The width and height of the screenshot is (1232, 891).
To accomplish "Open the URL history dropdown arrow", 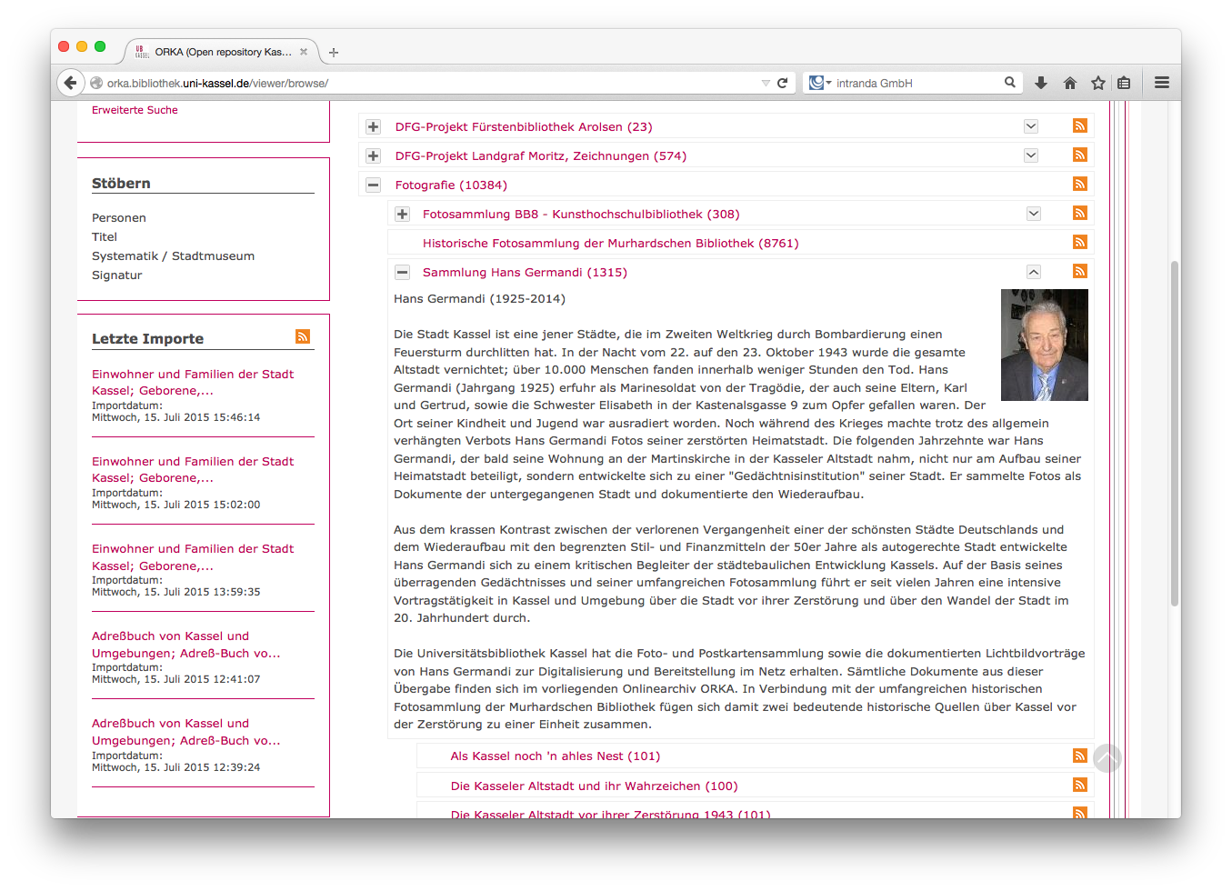I will point(766,83).
